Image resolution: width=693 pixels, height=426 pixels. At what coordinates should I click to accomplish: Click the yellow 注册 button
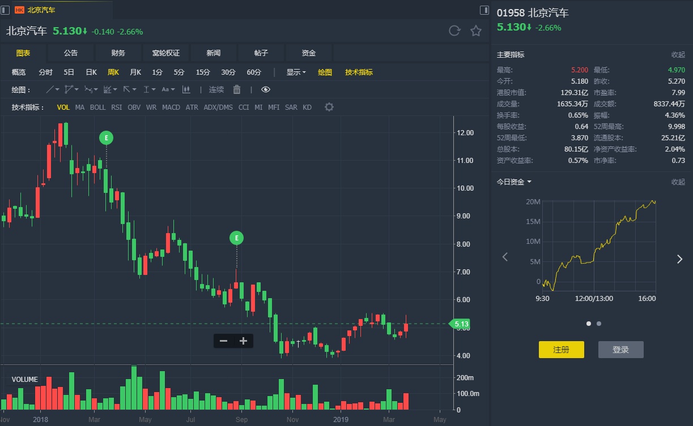[561, 350]
